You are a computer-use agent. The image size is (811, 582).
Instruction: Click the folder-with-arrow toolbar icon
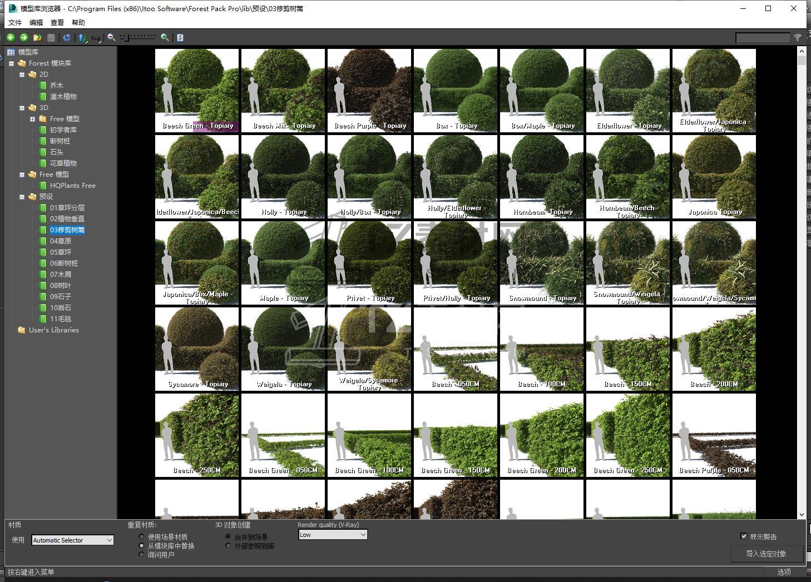(37, 38)
